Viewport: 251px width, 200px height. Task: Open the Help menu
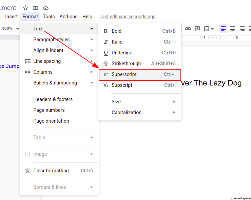click(x=87, y=17)
